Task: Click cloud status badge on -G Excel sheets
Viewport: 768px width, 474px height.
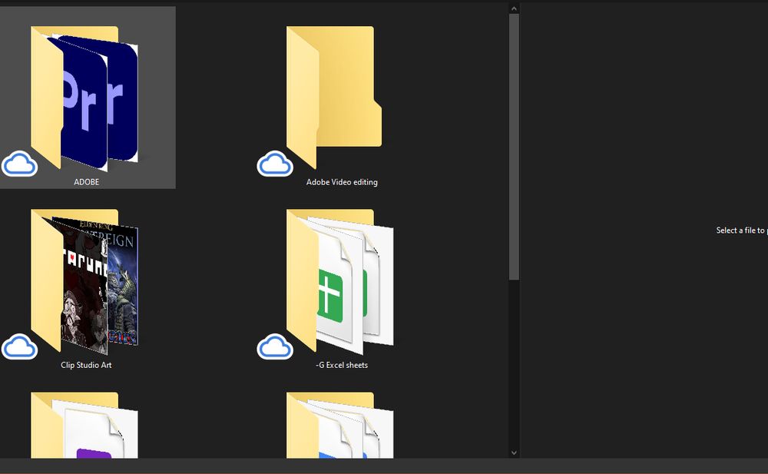Action: 275,346
